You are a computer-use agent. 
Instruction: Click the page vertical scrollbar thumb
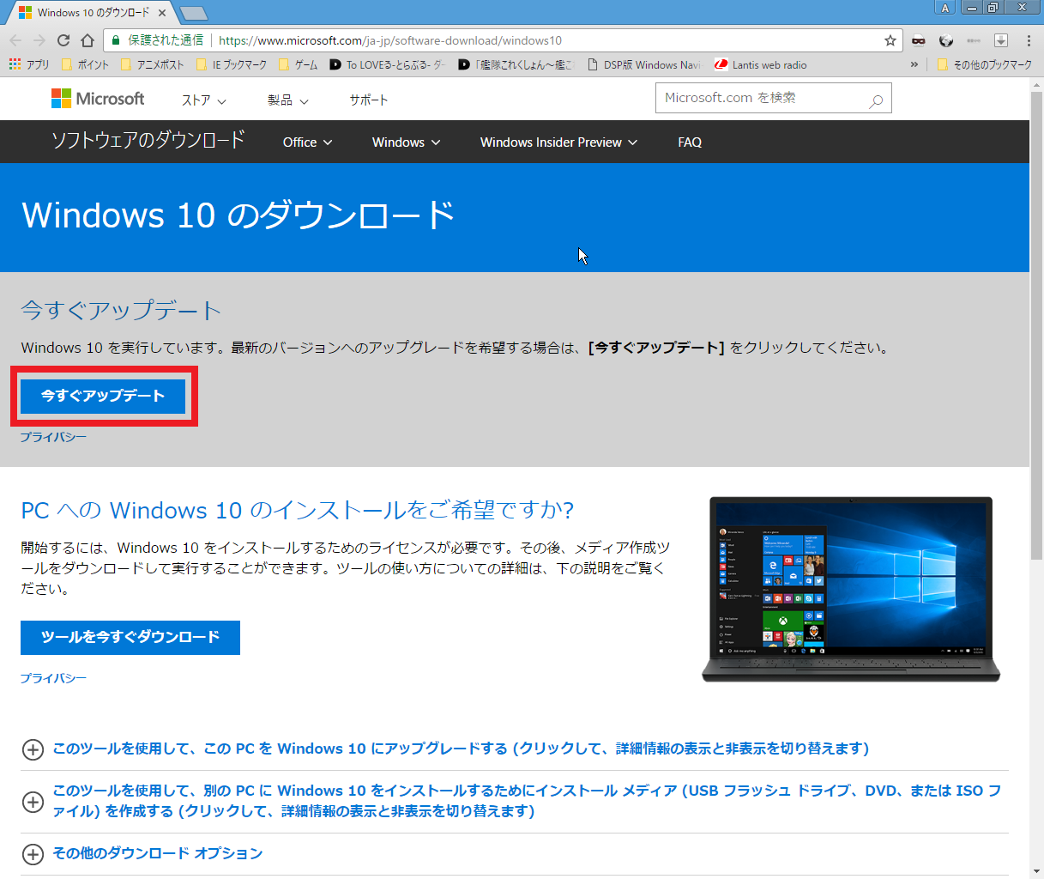point(1036,326)
